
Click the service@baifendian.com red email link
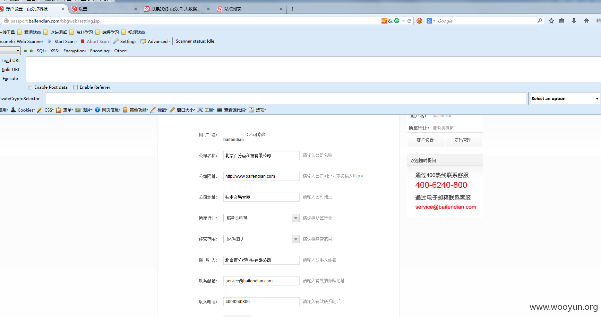[446, 207]
